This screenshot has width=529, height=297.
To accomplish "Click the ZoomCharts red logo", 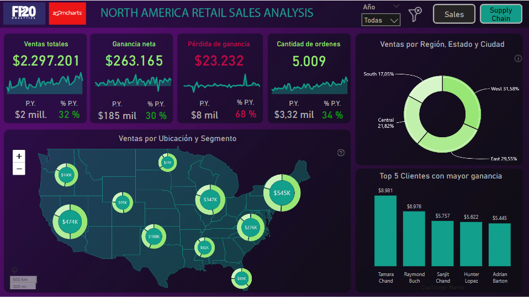I will [x=67, y=14].
